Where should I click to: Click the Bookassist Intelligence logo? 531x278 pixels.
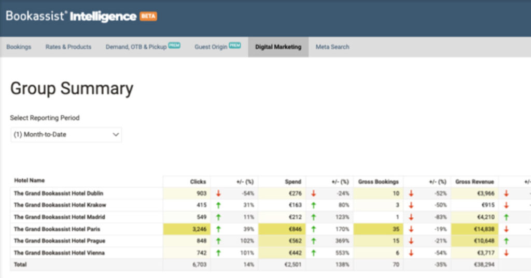click(x=71, y=16)
